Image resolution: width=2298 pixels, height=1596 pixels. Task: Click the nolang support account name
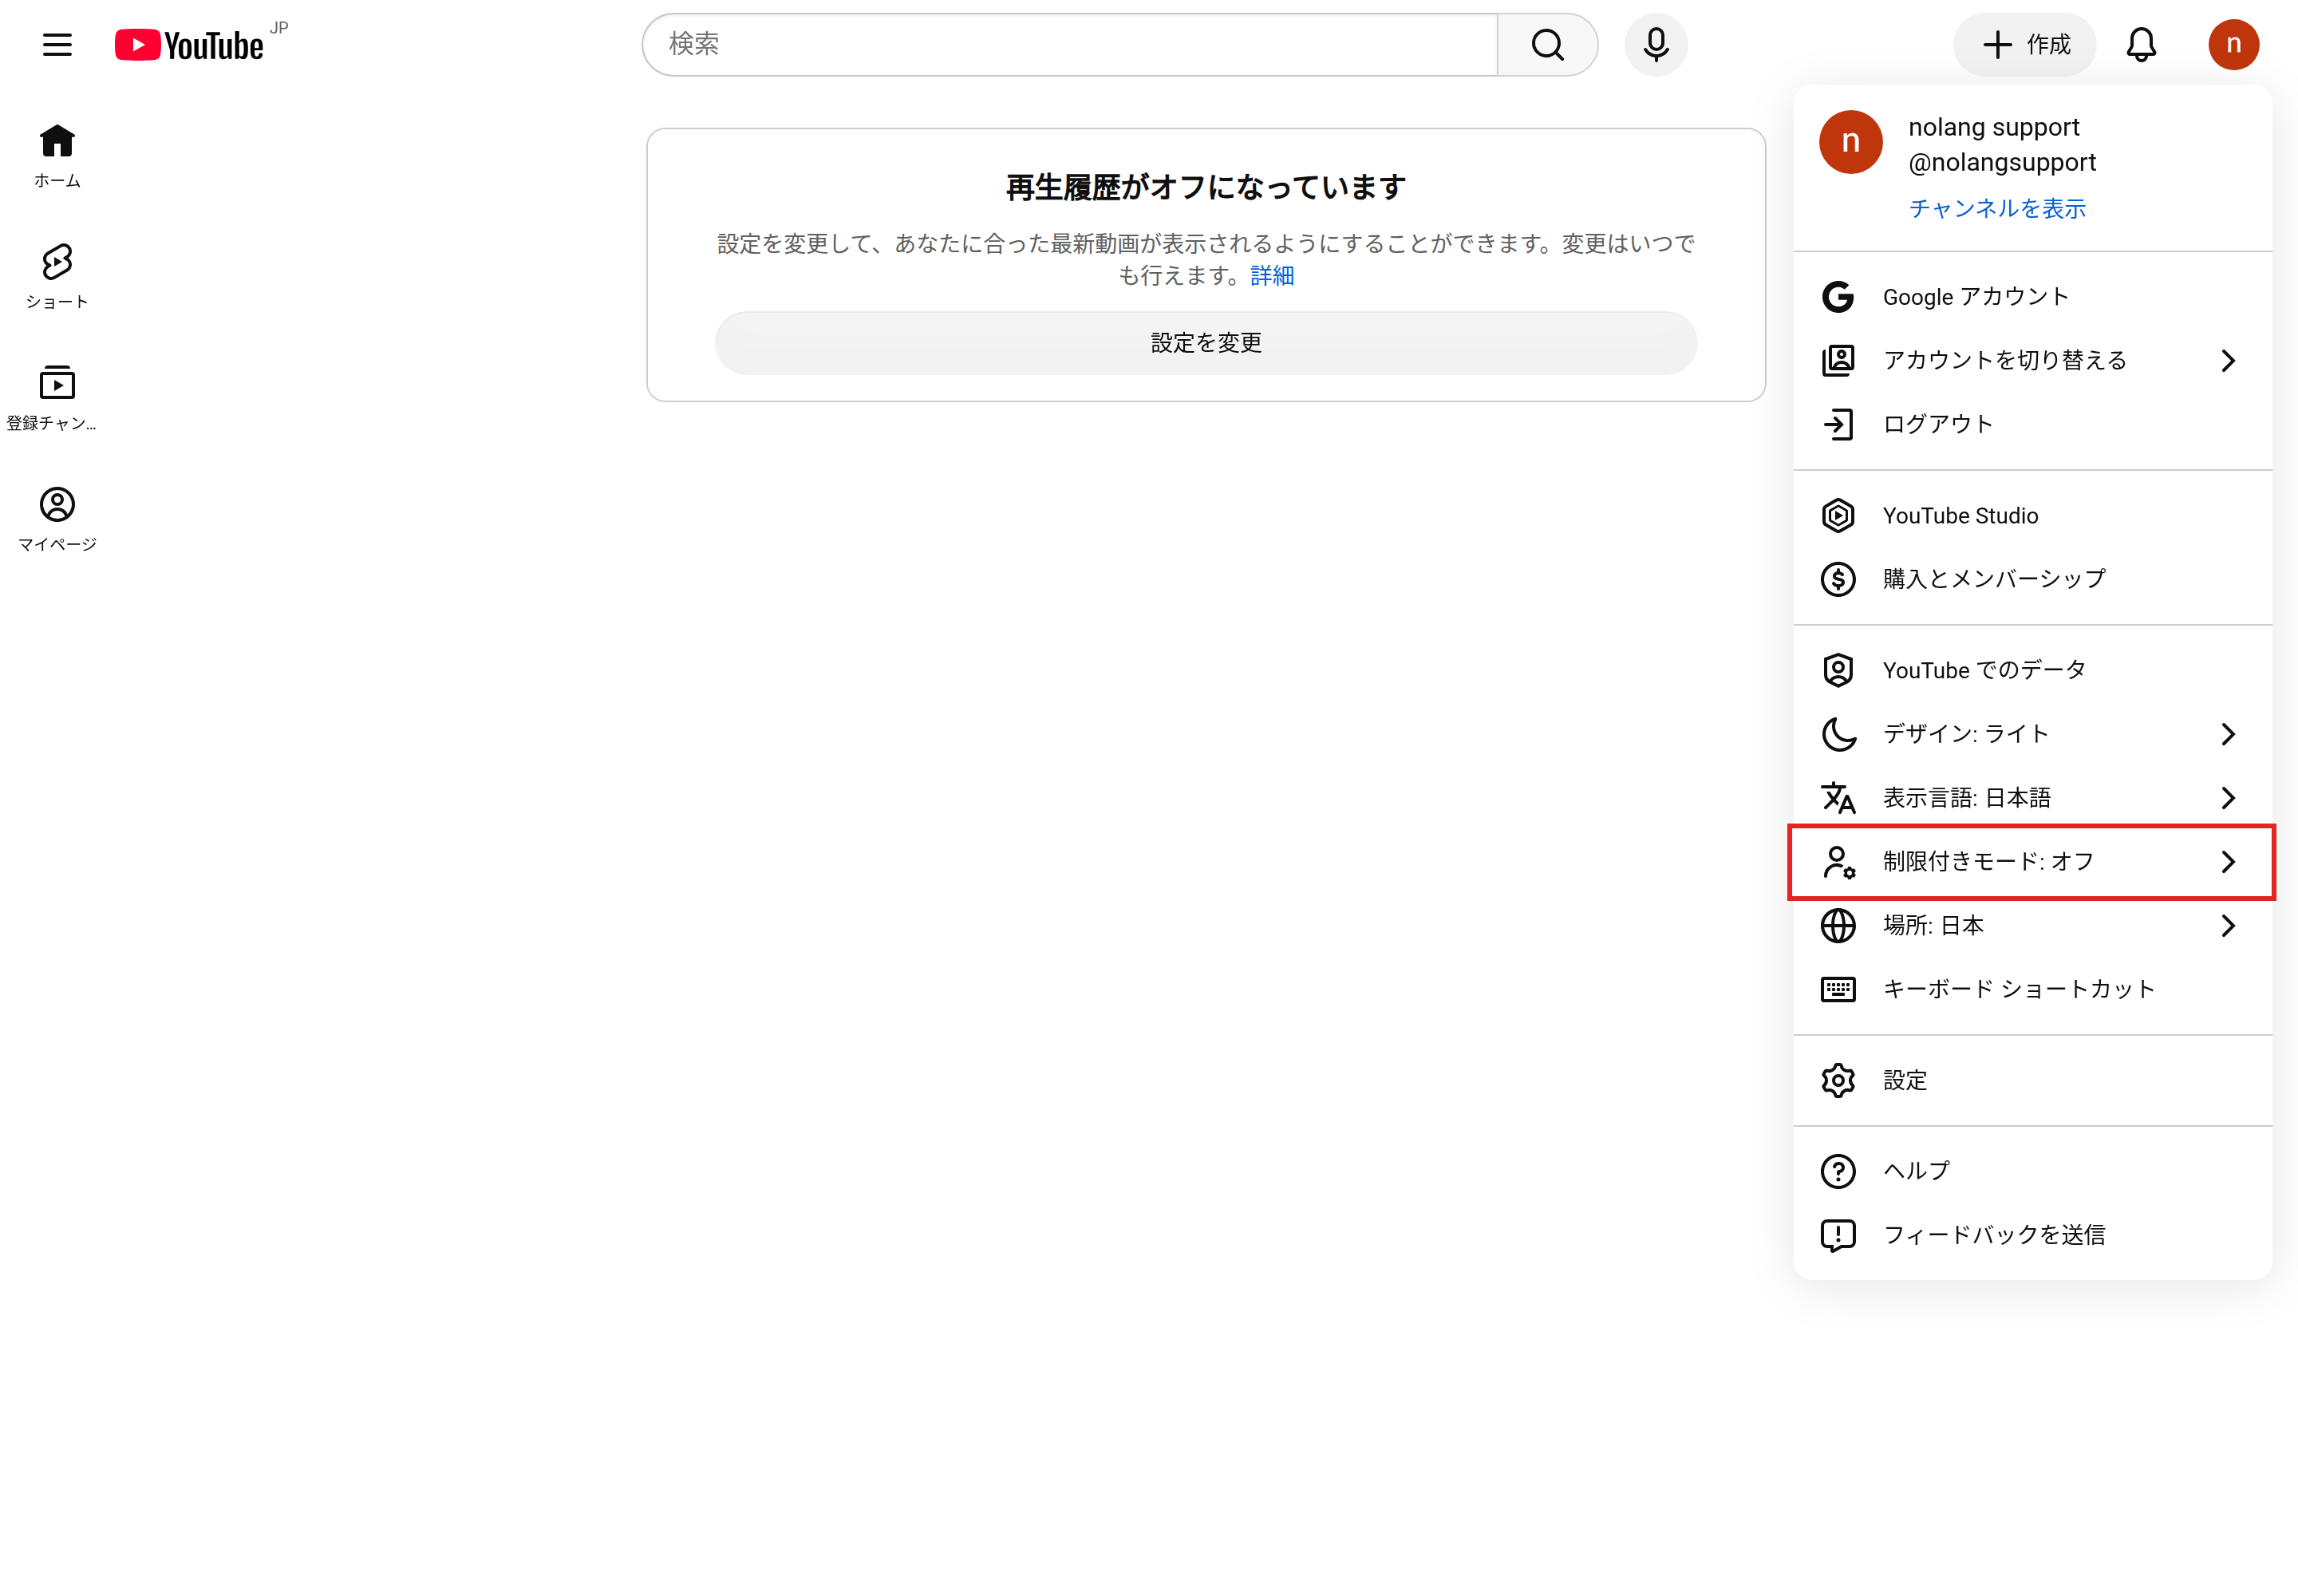click(1993, 127)
